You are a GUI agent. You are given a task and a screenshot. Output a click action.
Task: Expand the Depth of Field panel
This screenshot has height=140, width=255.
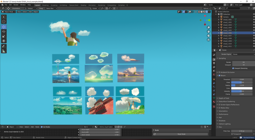coord(224,98)
